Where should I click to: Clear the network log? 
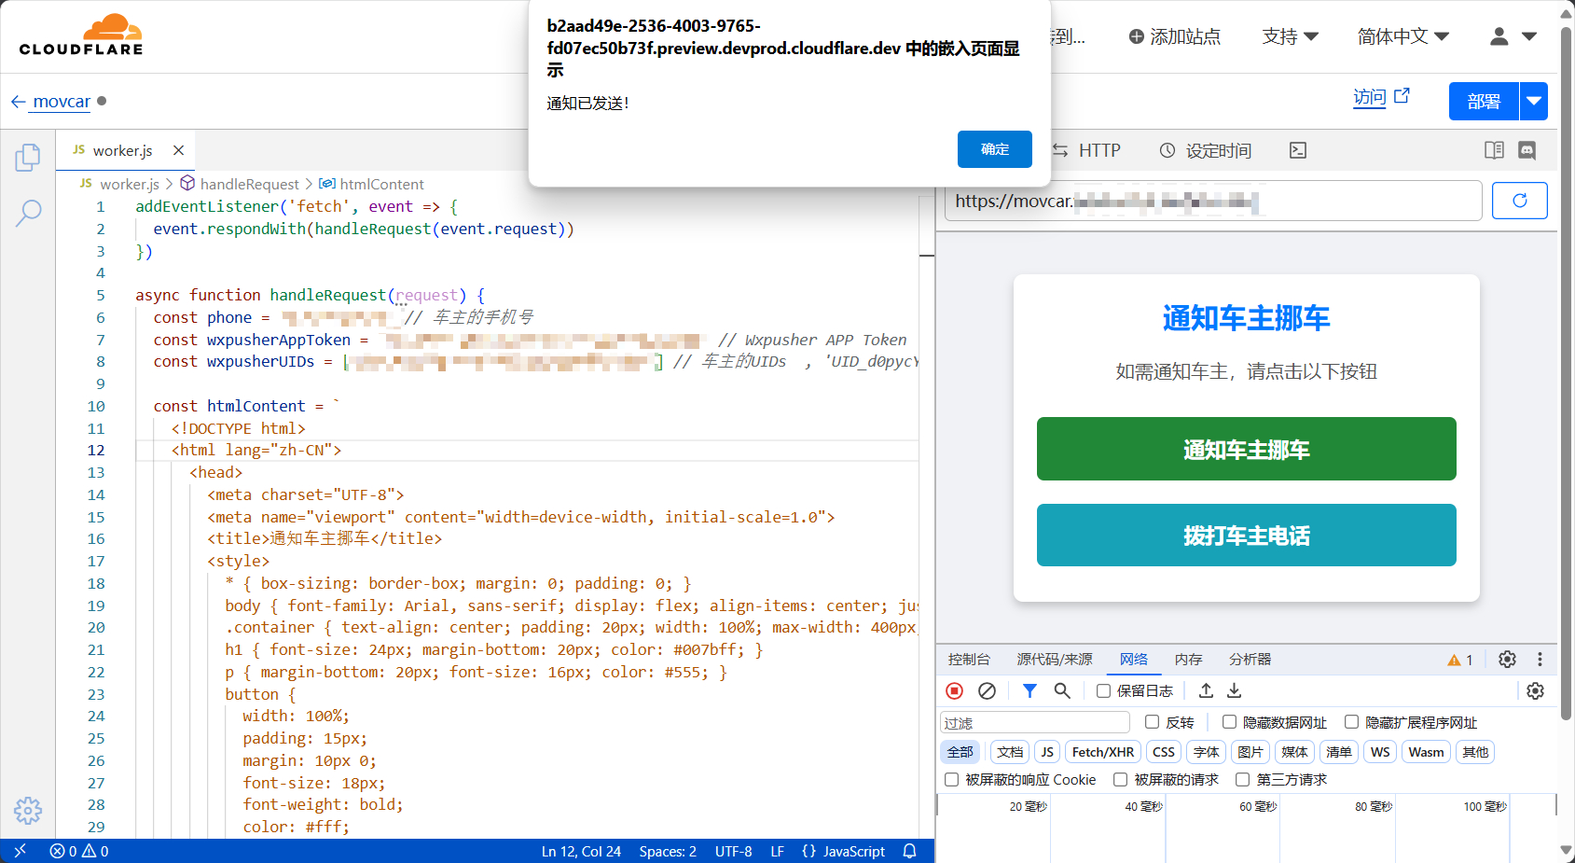pyautogui.click(x=987, y=690)
